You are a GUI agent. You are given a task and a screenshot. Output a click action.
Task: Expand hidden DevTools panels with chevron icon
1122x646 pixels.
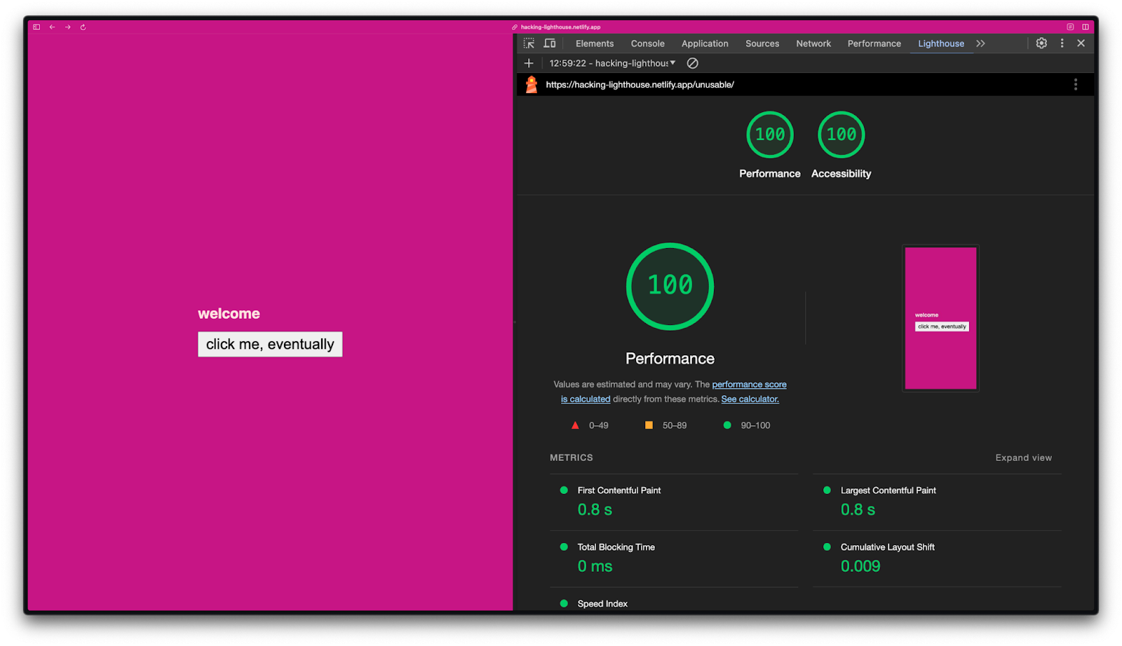pos(980,43)
